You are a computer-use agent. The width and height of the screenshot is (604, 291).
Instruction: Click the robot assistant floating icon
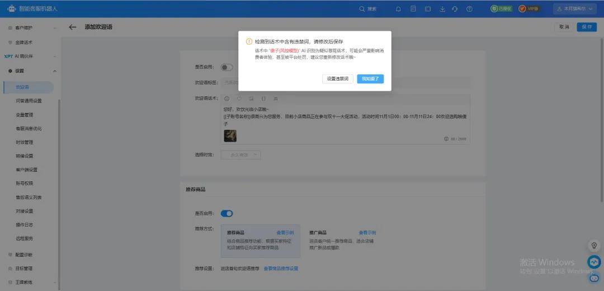(593, 277)
